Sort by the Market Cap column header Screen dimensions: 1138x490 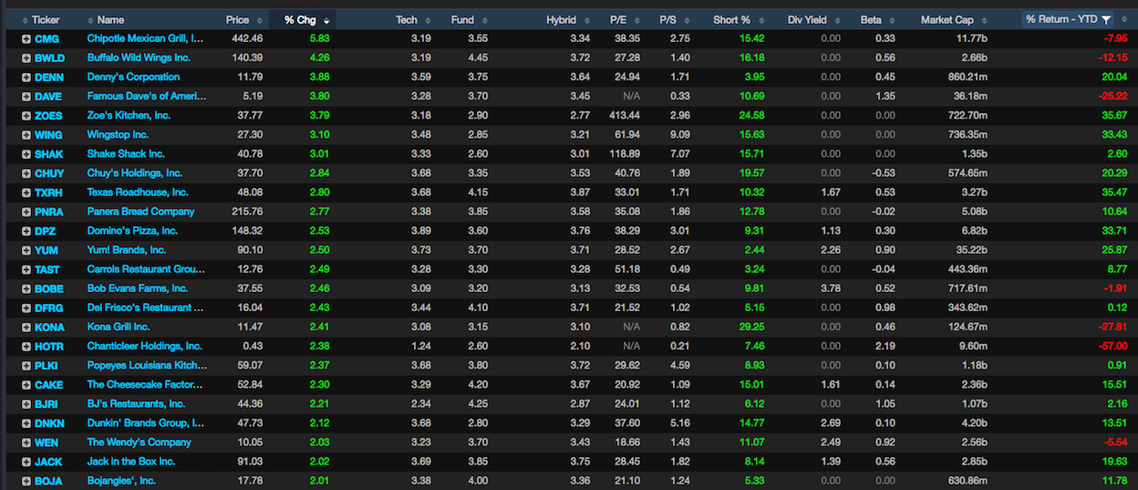coord(948,19)
